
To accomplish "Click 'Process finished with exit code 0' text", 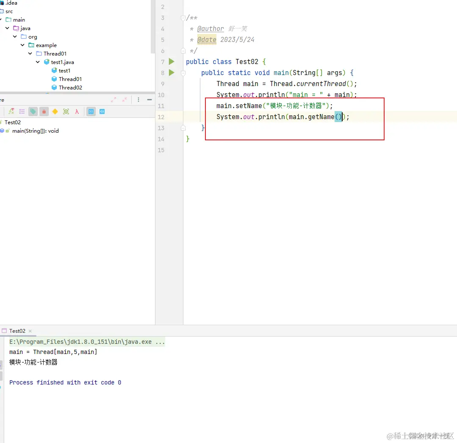I will pos(65,382).
